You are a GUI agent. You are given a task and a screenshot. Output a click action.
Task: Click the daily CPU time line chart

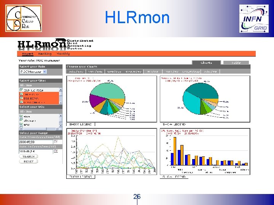pos(112,151)
